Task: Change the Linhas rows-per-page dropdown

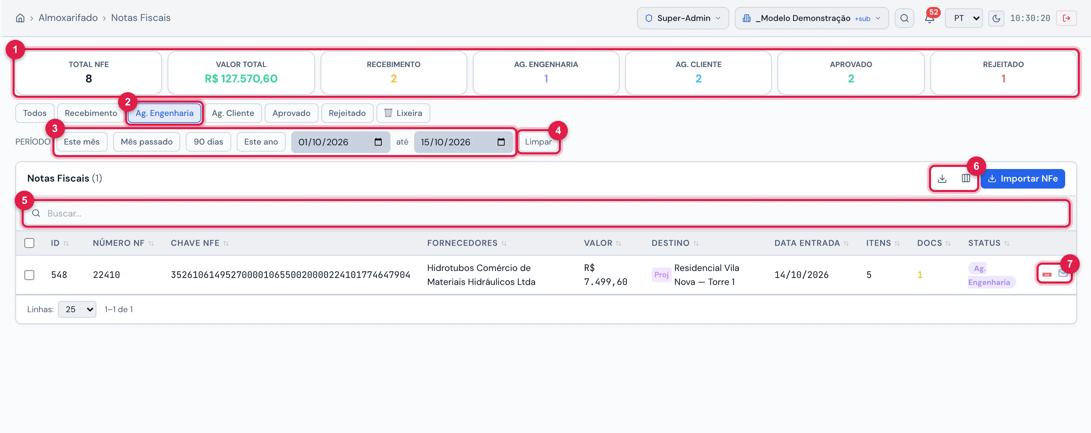Action: click(x=77, y=309)
